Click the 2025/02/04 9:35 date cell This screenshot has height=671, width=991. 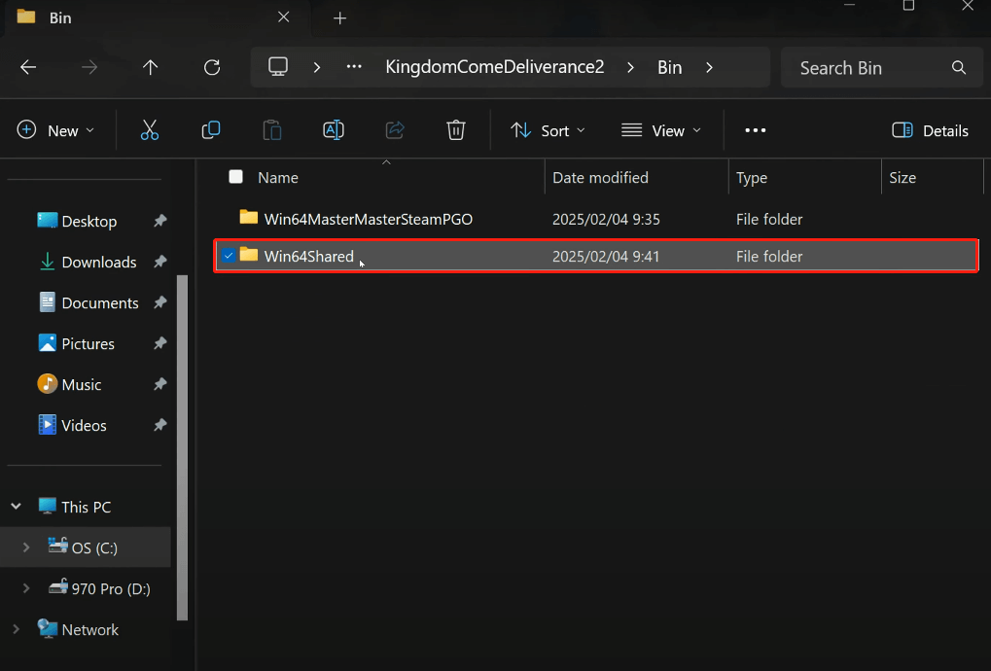click(x=606, y=219)
